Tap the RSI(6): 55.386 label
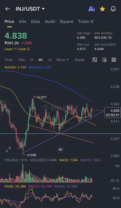 tap(15, 186)
